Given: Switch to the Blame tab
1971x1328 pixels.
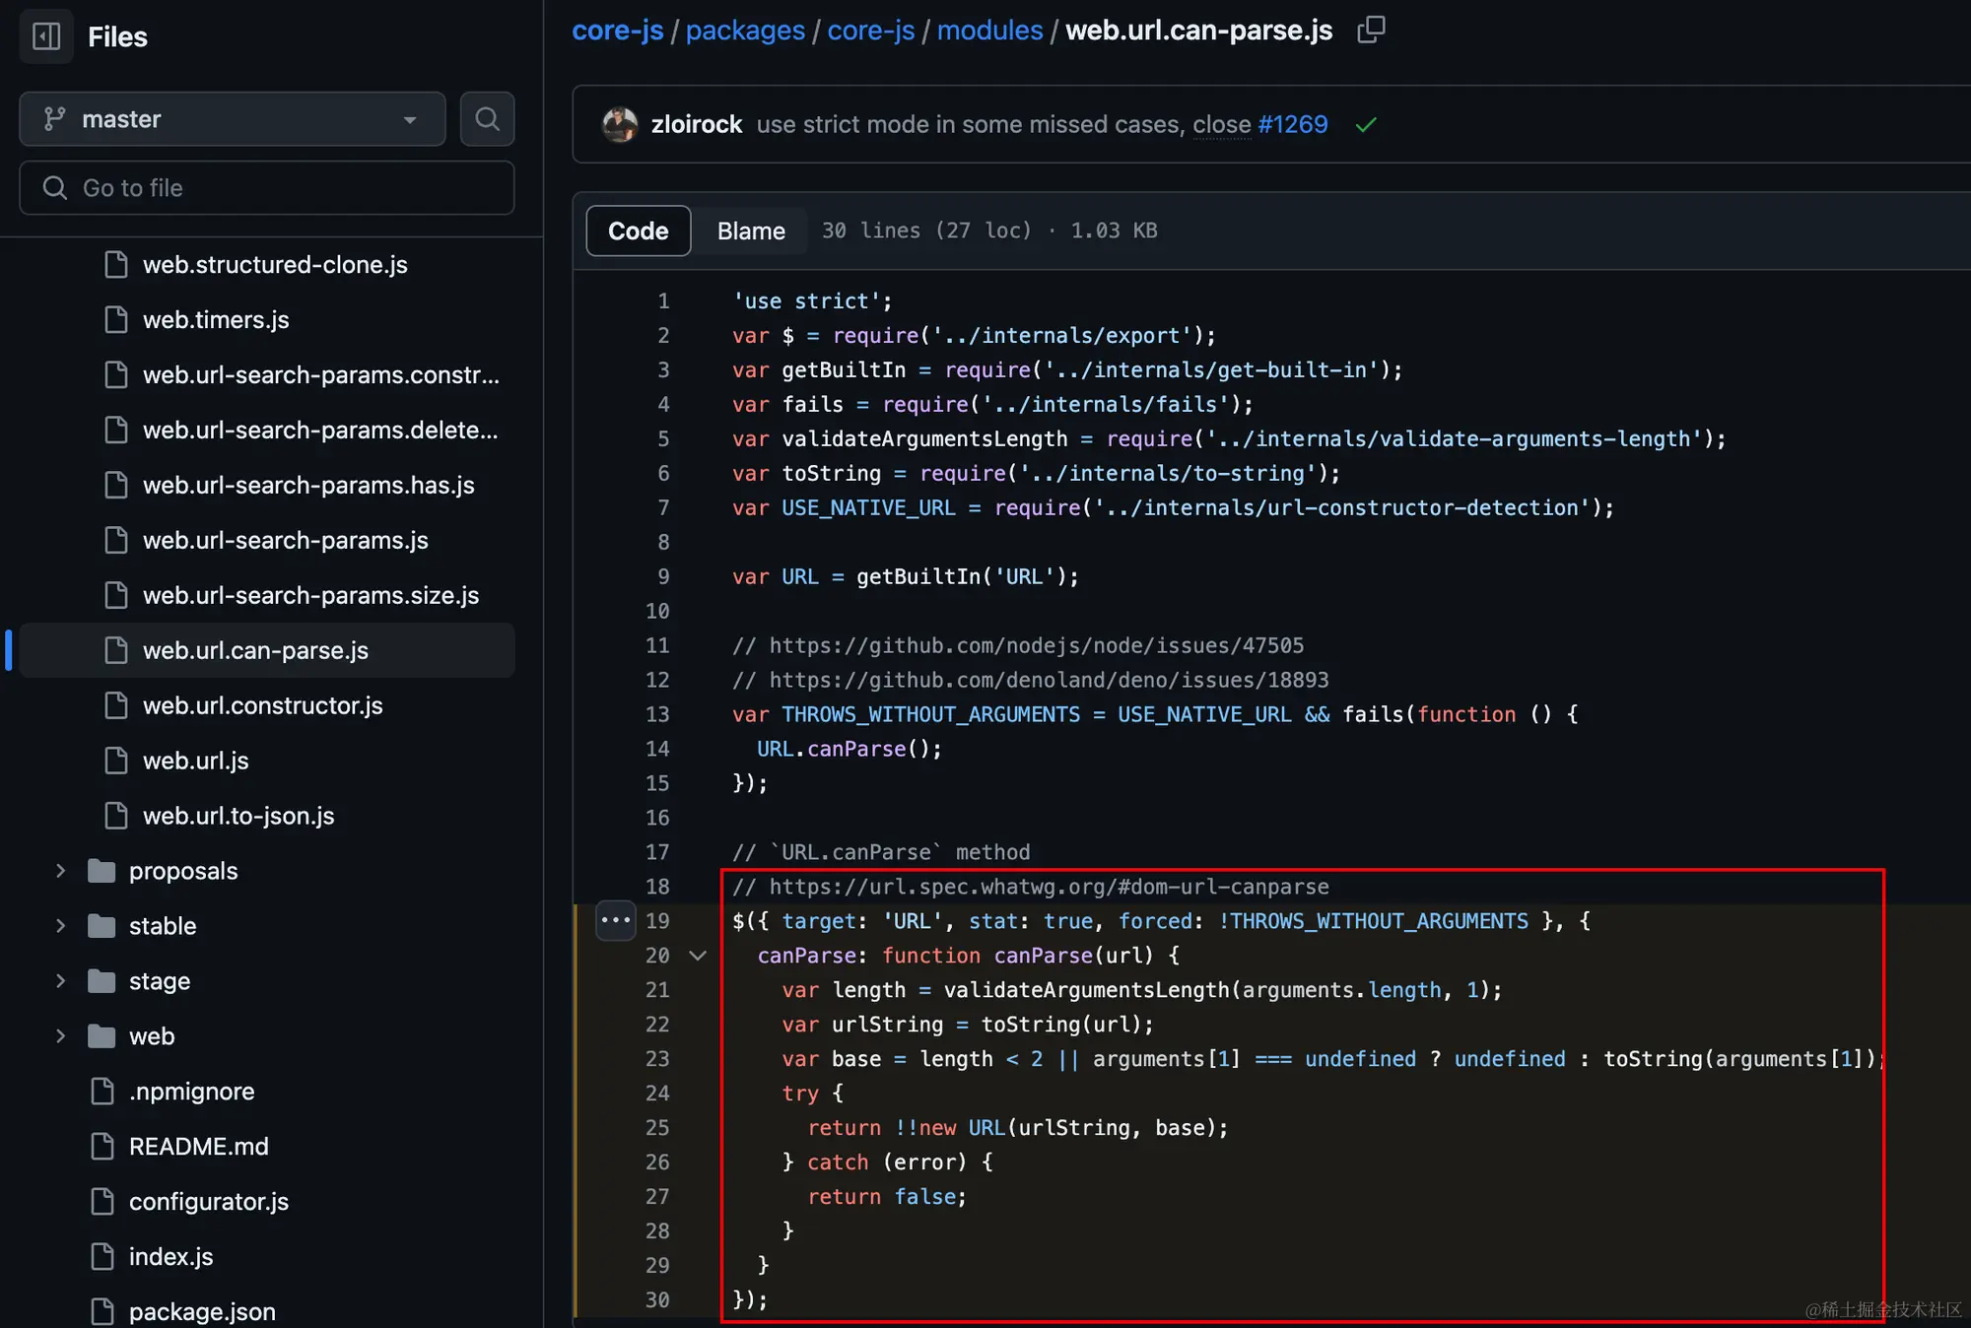Looking at the screenshot, I should (x=750, y=231).
